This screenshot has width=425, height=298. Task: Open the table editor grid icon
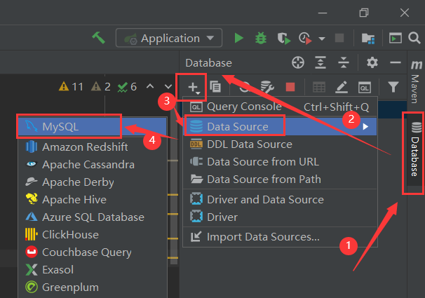[318, 87]
